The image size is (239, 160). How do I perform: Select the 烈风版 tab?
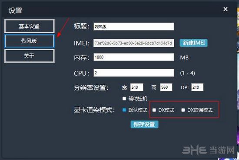[30, 41]
